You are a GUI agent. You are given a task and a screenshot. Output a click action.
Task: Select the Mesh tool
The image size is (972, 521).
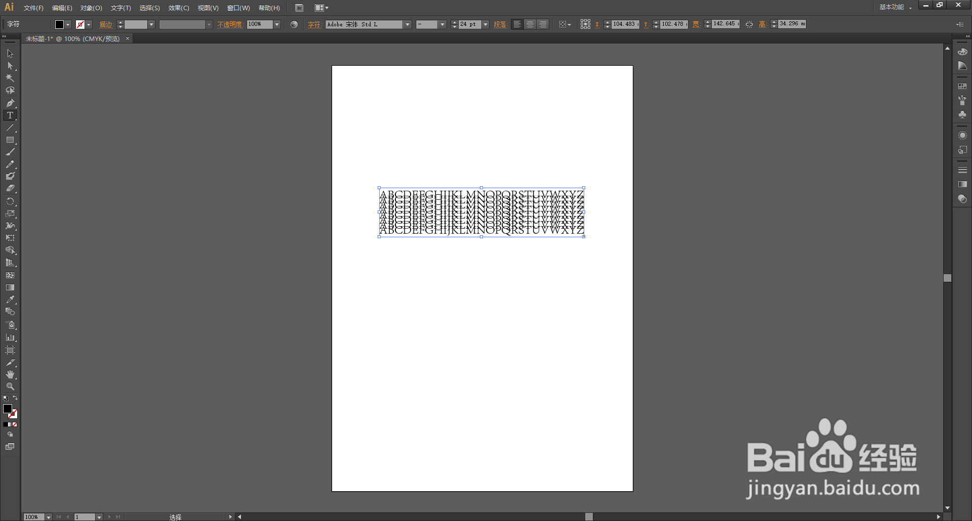coord(10,275)
